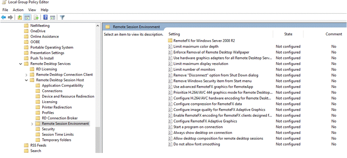This screenshot has height=158, width=347.
Task: Expand the Remote Session Environment tree node
Action: (32, 124)
